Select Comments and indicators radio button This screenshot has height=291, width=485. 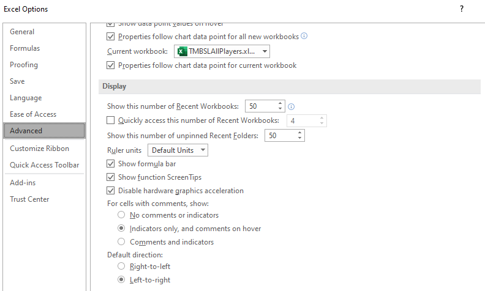(x=121, y=241)
